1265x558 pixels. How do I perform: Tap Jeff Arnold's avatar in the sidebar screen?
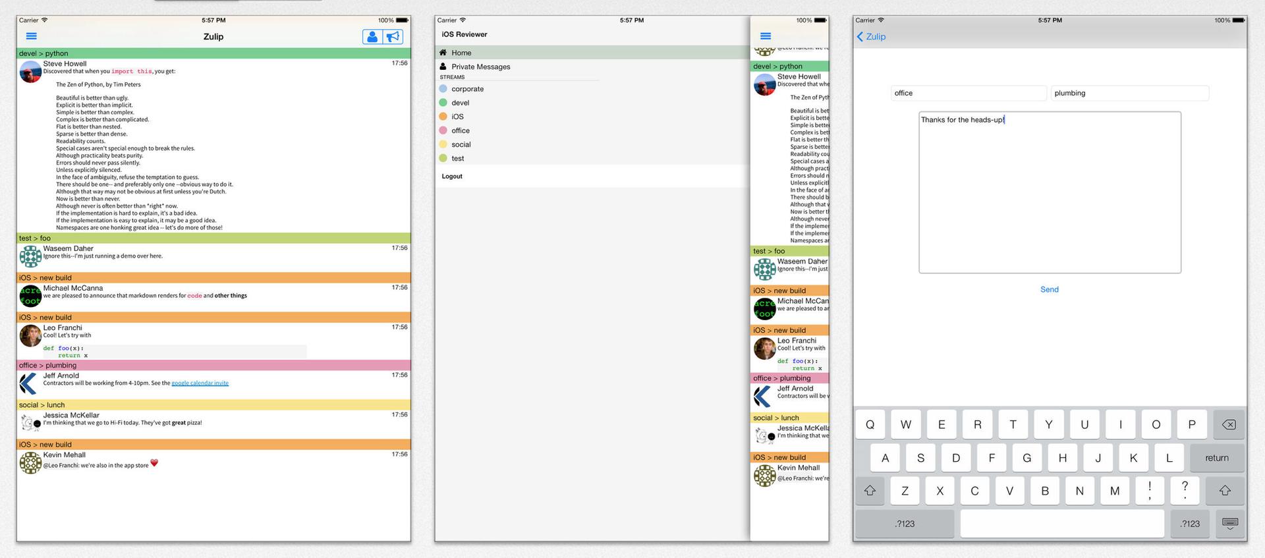(763, 397)
